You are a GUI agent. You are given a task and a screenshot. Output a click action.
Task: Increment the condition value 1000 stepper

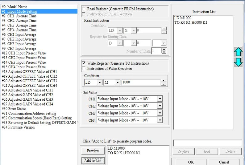[x=164, y=81]
